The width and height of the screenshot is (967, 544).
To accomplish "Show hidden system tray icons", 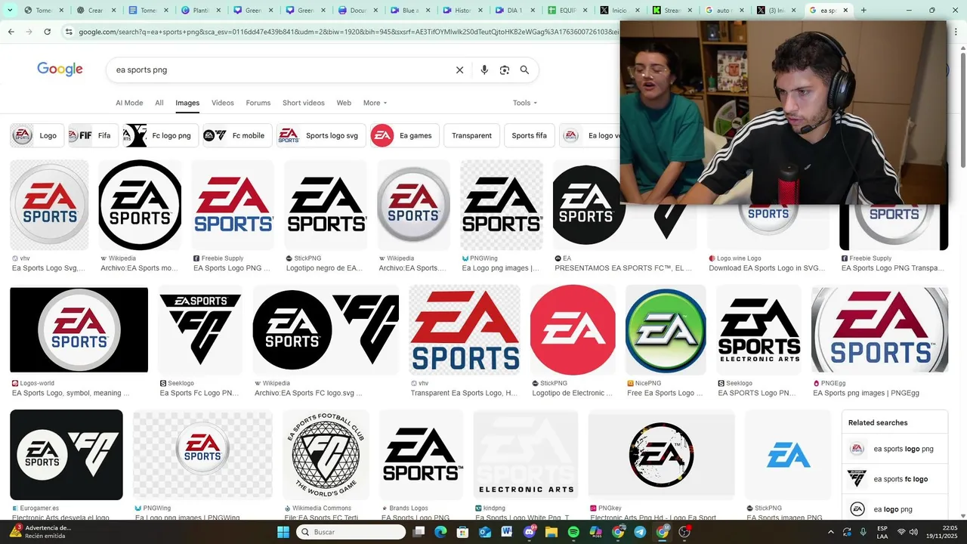I will (831, 532).
